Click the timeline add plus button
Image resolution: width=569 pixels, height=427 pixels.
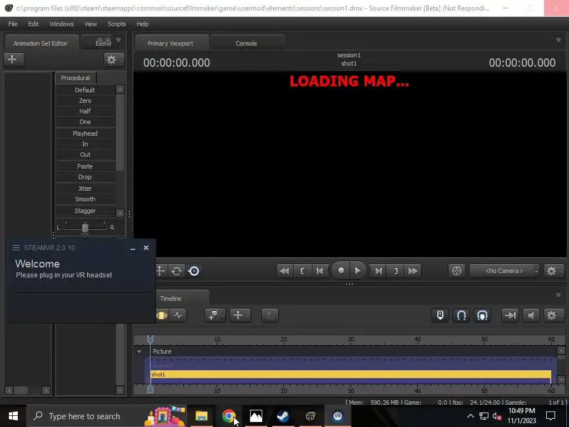click(240, 315)
